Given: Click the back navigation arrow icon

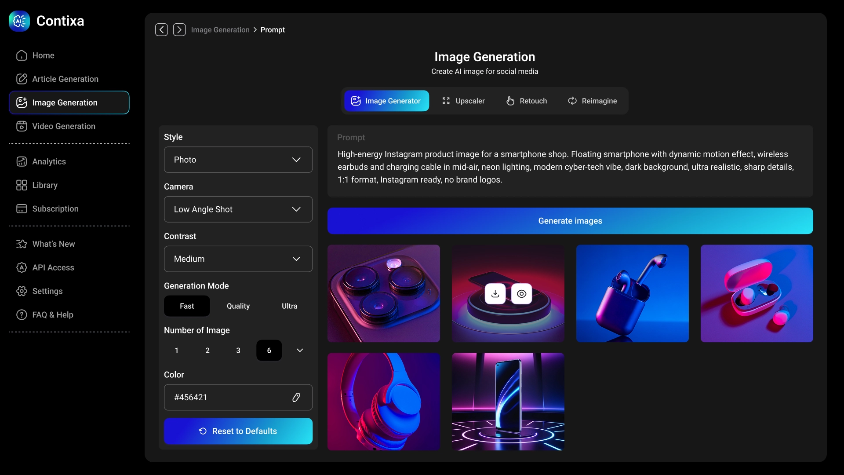Looking at the screenshot, I should pyautogui.click(x=161, y=29).
